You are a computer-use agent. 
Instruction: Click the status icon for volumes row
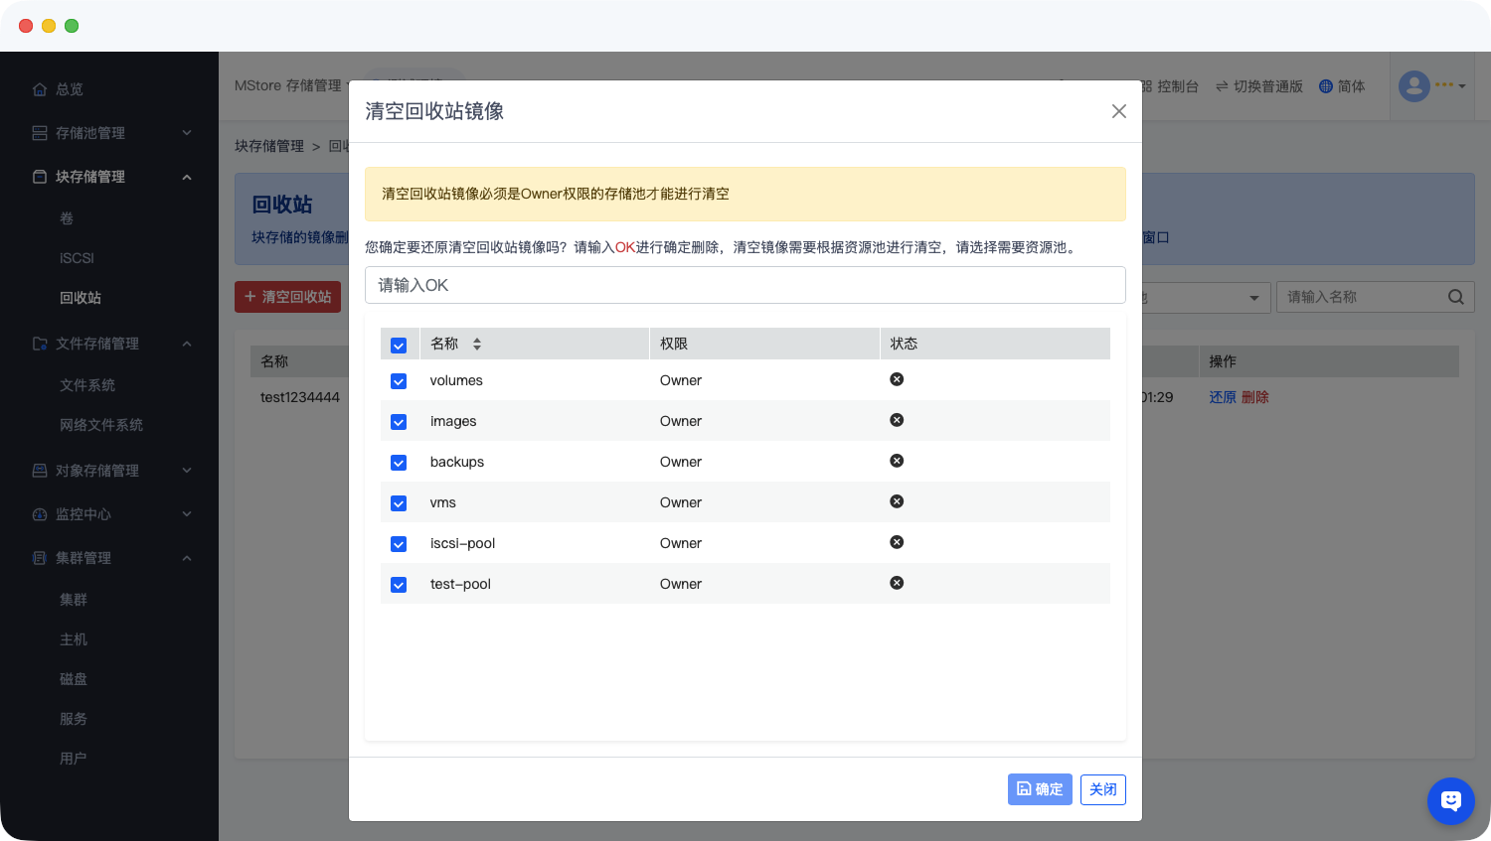click(x=897, y=379)
